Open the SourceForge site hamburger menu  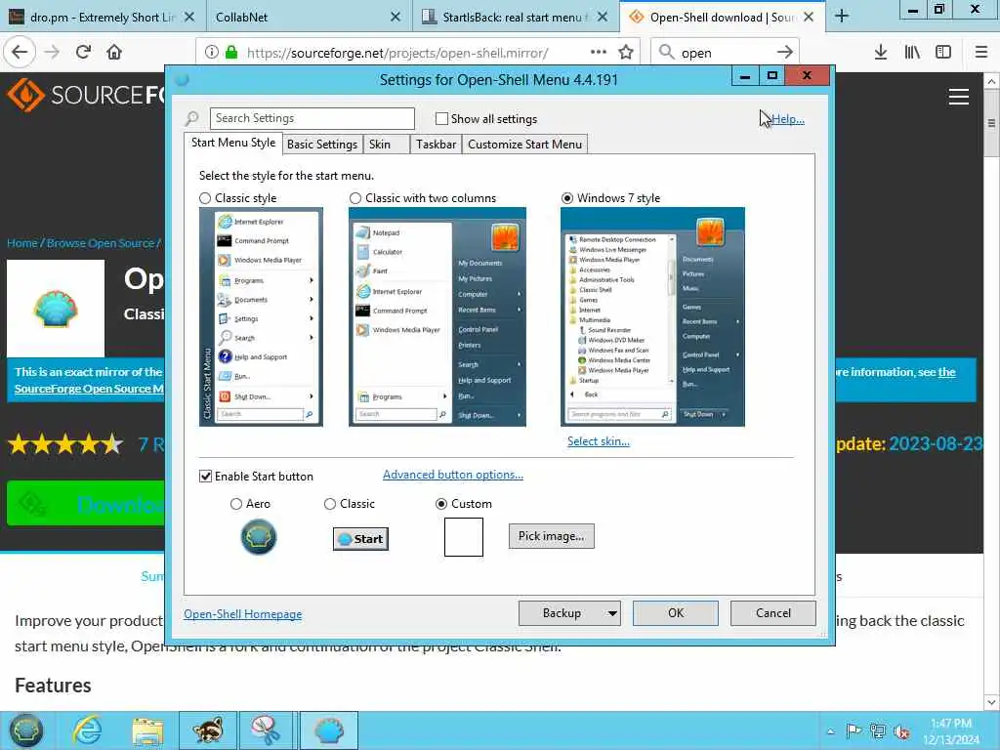click(x=959, y=97)
